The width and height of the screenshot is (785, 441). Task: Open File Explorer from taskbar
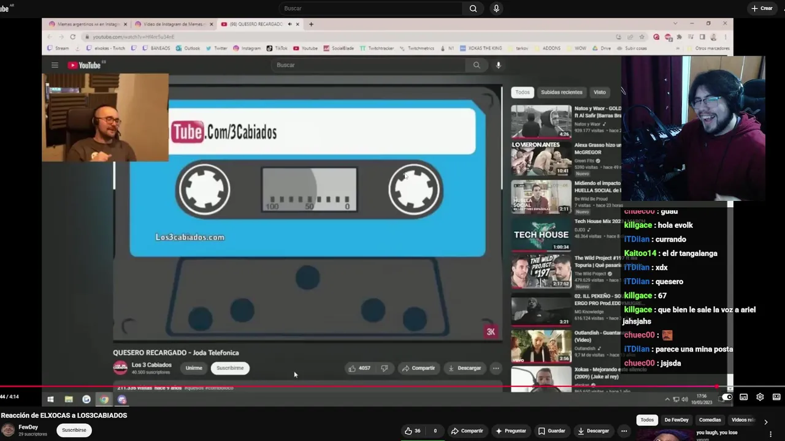pyautogui.click(x=69, y=399)
